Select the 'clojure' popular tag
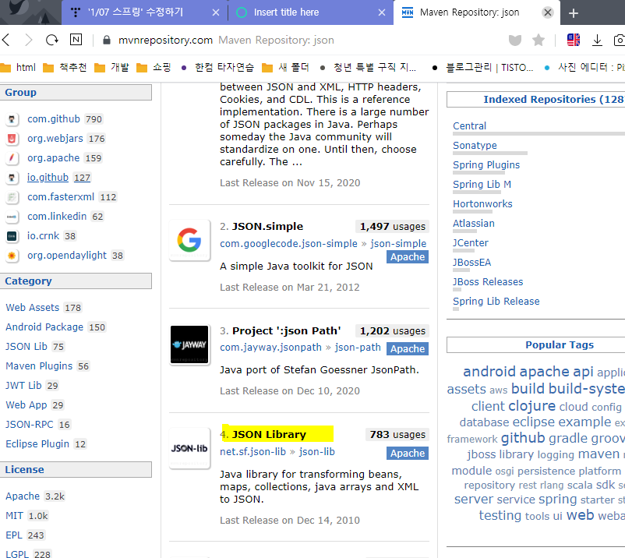The width and height of the screenshot is (625, 558). click(531, 406)
